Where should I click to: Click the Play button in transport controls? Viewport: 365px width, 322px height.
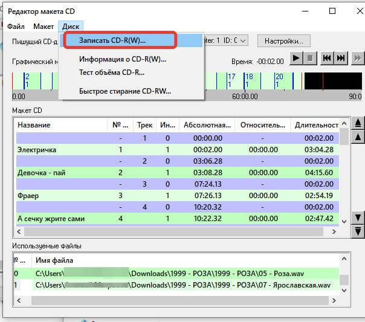296,58
